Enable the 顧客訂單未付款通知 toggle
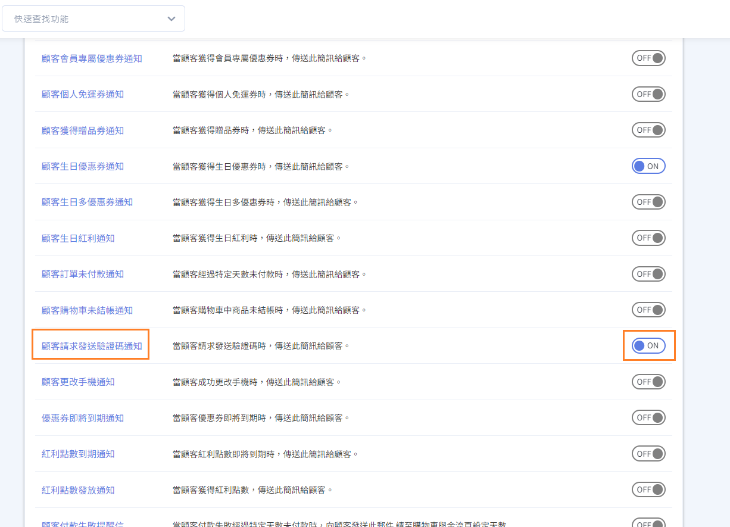 point(648,274)
